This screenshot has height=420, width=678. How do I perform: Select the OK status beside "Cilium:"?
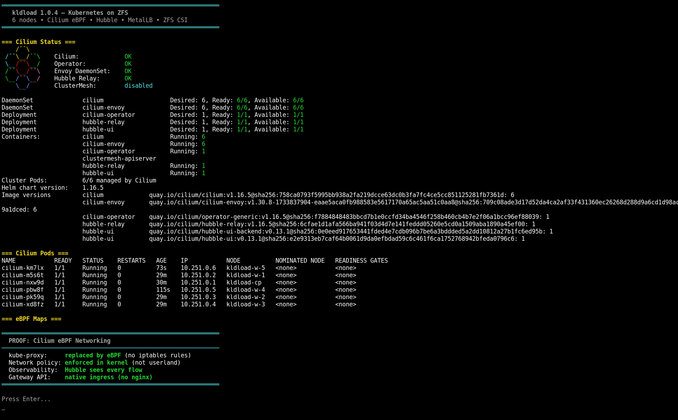(x=128, y=56)
